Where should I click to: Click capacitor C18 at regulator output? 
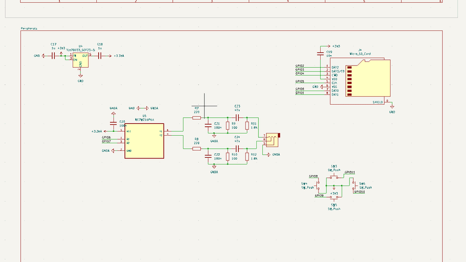coord(100,56)
